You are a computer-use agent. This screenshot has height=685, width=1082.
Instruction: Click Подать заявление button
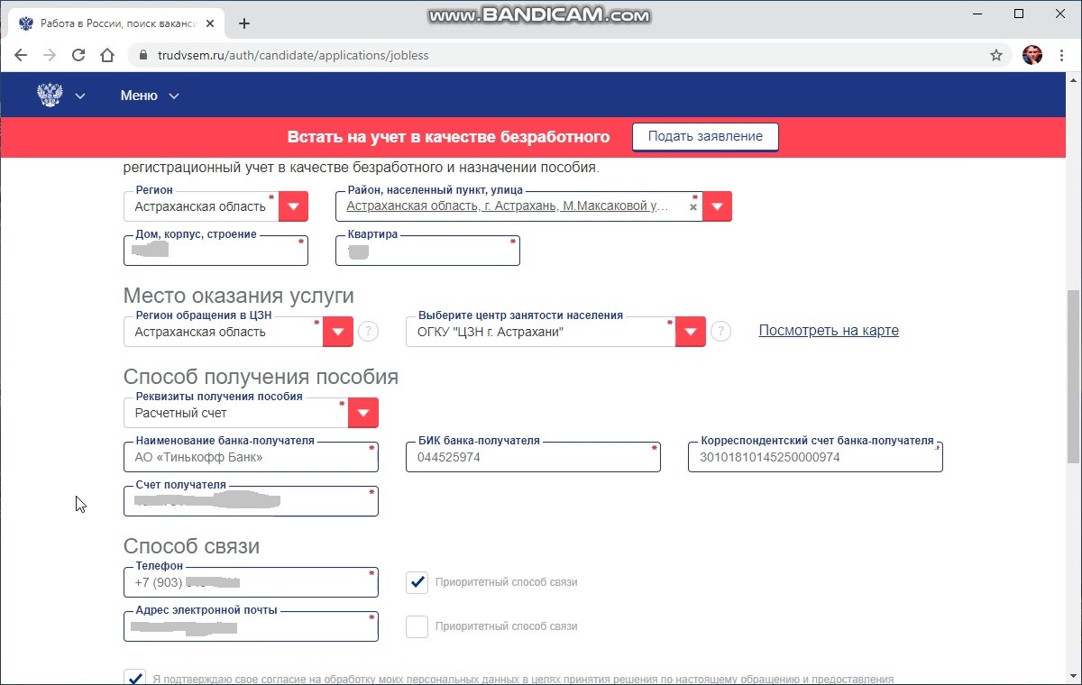click(x=705, y=137)
